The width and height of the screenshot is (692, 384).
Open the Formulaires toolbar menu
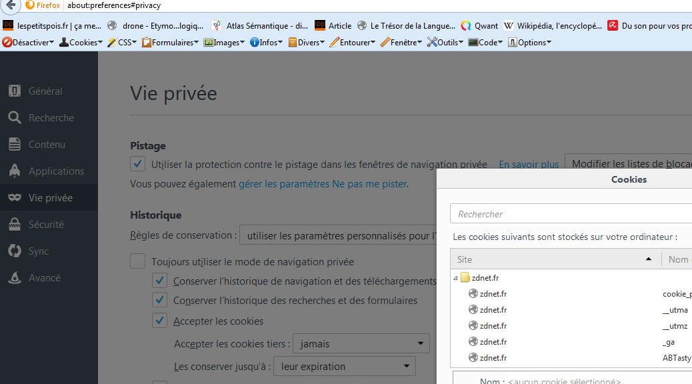(x=171, y=42)
